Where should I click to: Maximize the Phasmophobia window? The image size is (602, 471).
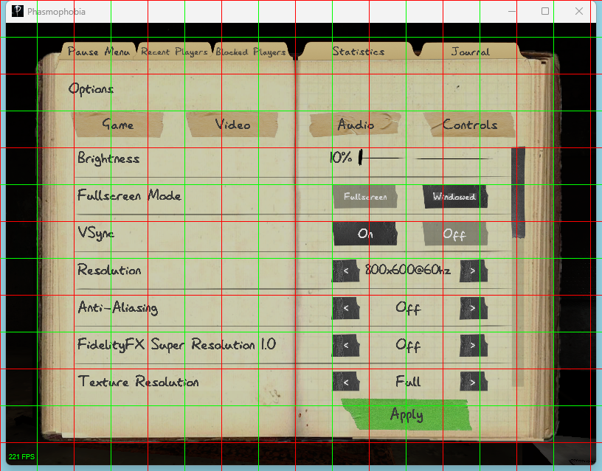click(545, 12)
